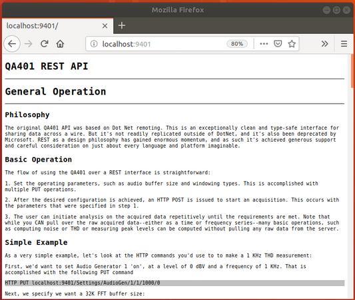Click the Basic Operation subheading

38,160
